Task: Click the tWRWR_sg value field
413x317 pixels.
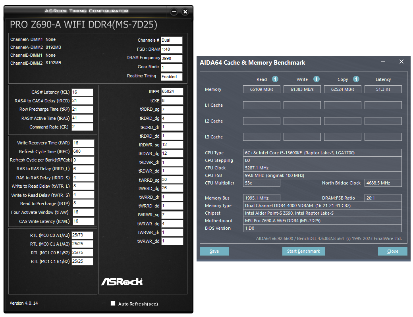Action: [172, 215]
